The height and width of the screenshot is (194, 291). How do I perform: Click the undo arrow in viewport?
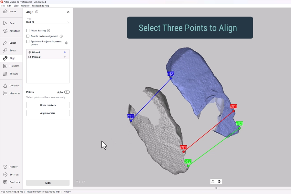tap(78, 182)
